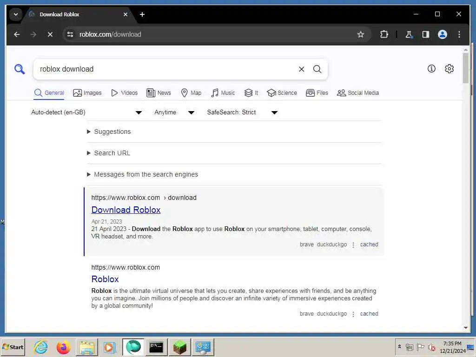Open File Explorer from the taskbar
Viewport: 476px width, 357px height.
87,347
